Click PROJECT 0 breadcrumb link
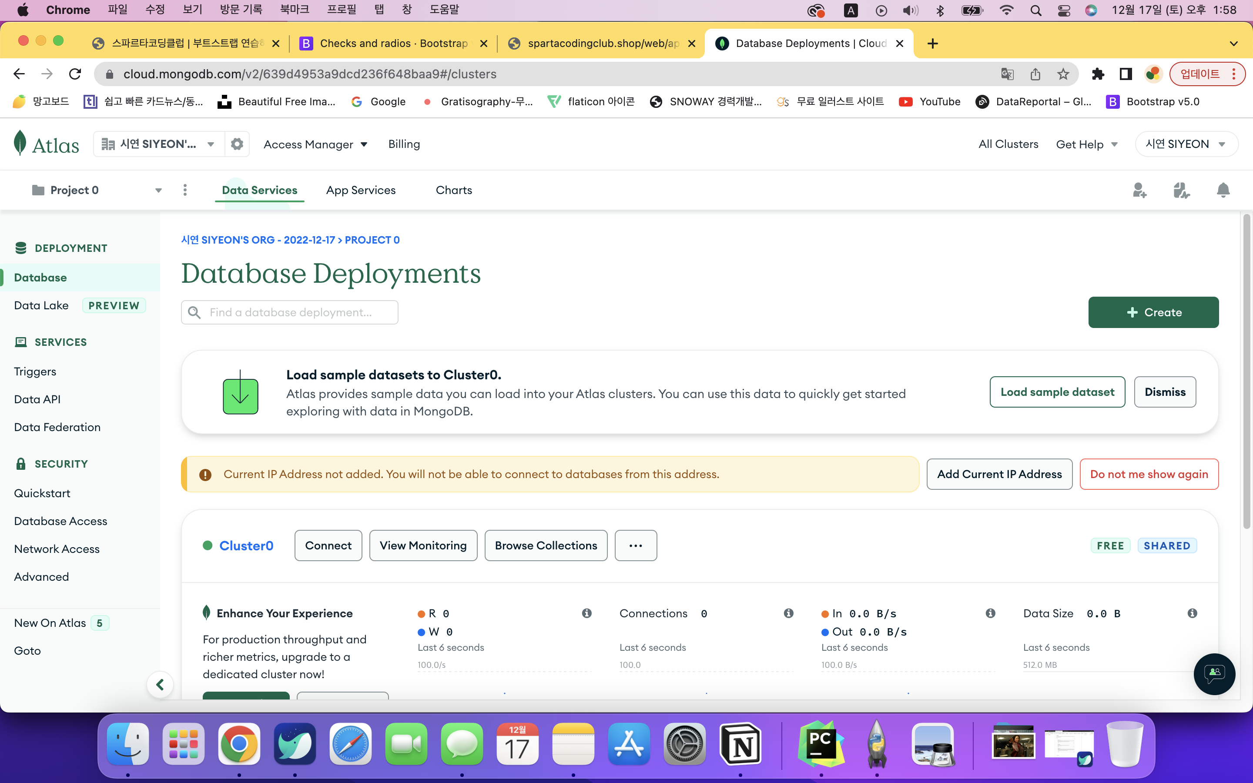The width and height of the screenshot is (1253, 783). [x=372, y=240]
